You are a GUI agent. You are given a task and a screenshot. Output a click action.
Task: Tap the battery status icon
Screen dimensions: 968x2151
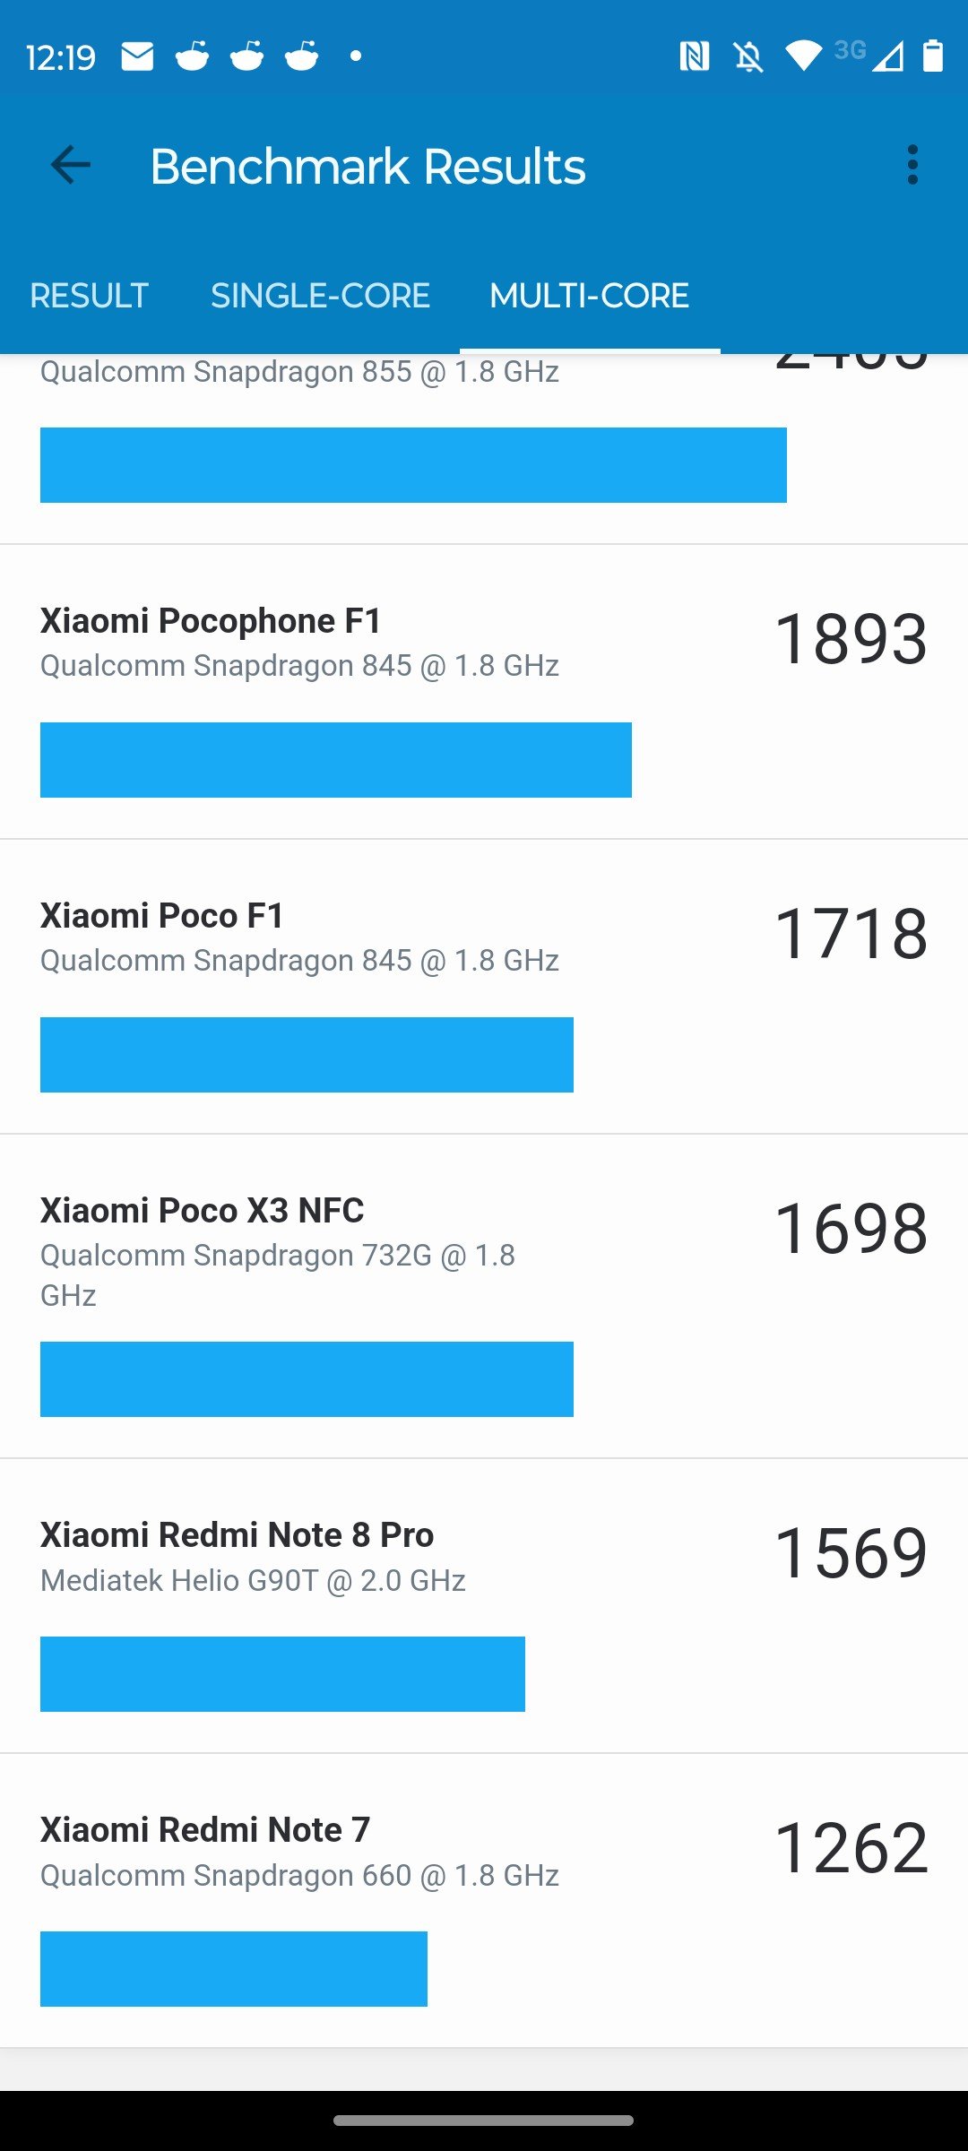click(933, 56)
